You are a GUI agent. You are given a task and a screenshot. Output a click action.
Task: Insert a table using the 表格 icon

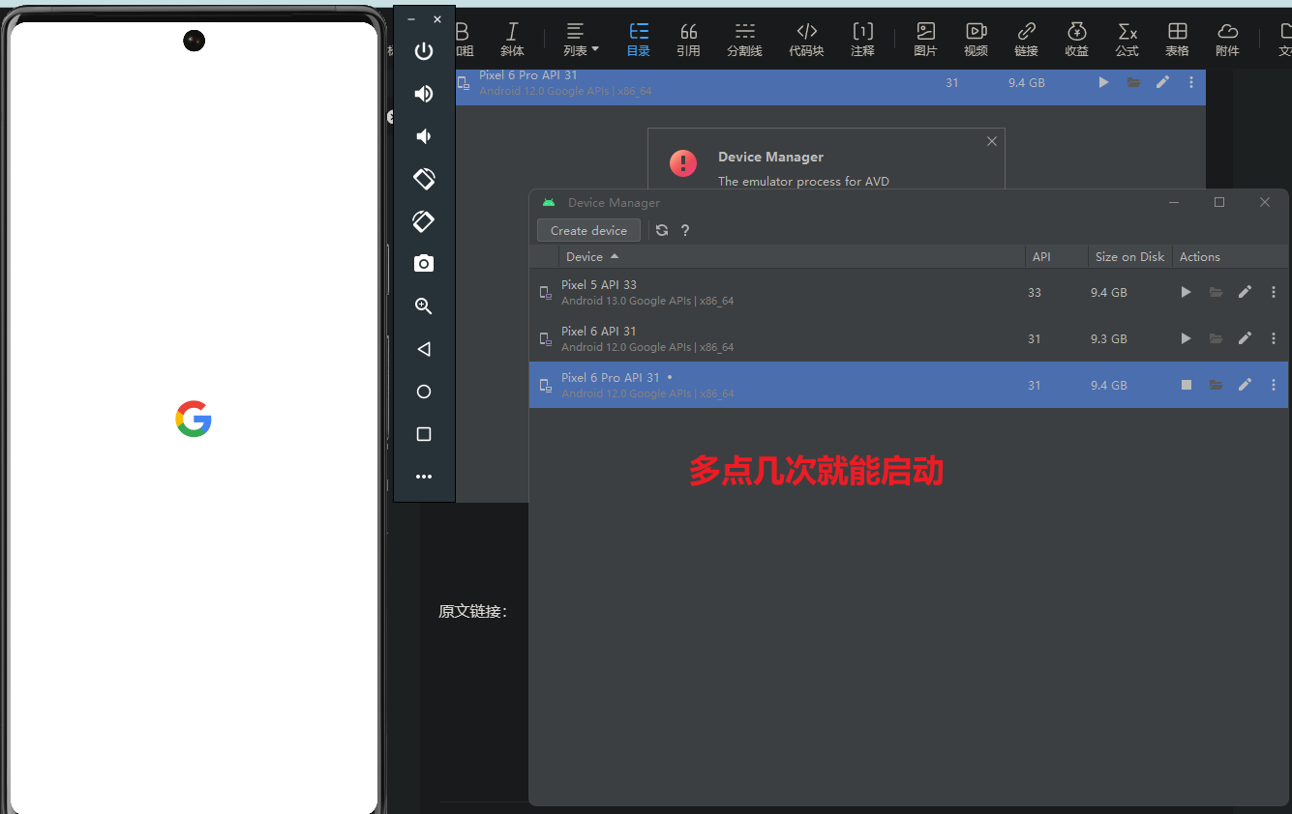1177,40
